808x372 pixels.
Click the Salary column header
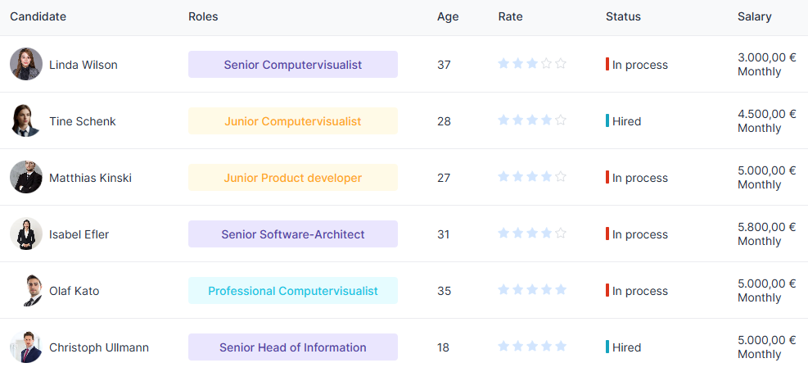pyautogui.click(x=754, y=16)
